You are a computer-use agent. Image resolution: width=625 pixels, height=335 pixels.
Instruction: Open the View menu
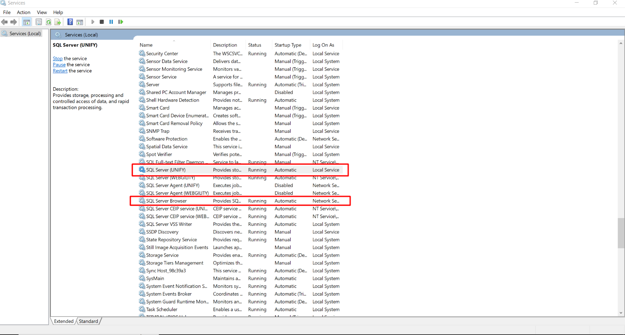[42, 13]
